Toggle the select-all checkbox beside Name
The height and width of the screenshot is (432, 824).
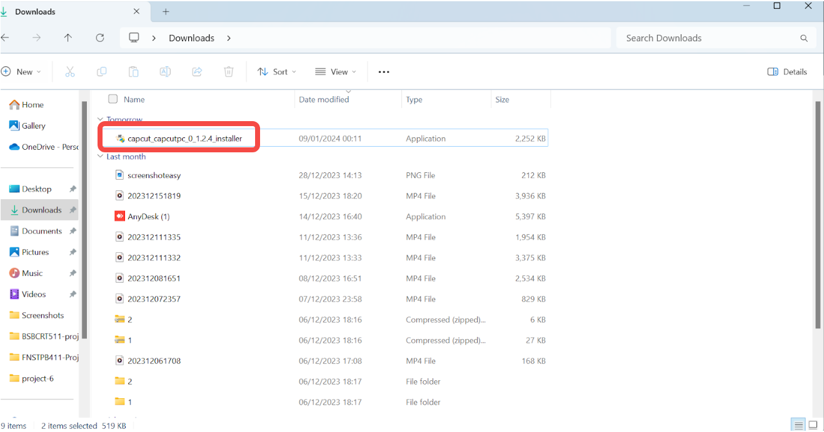113,99
